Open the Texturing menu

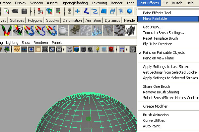99,3
